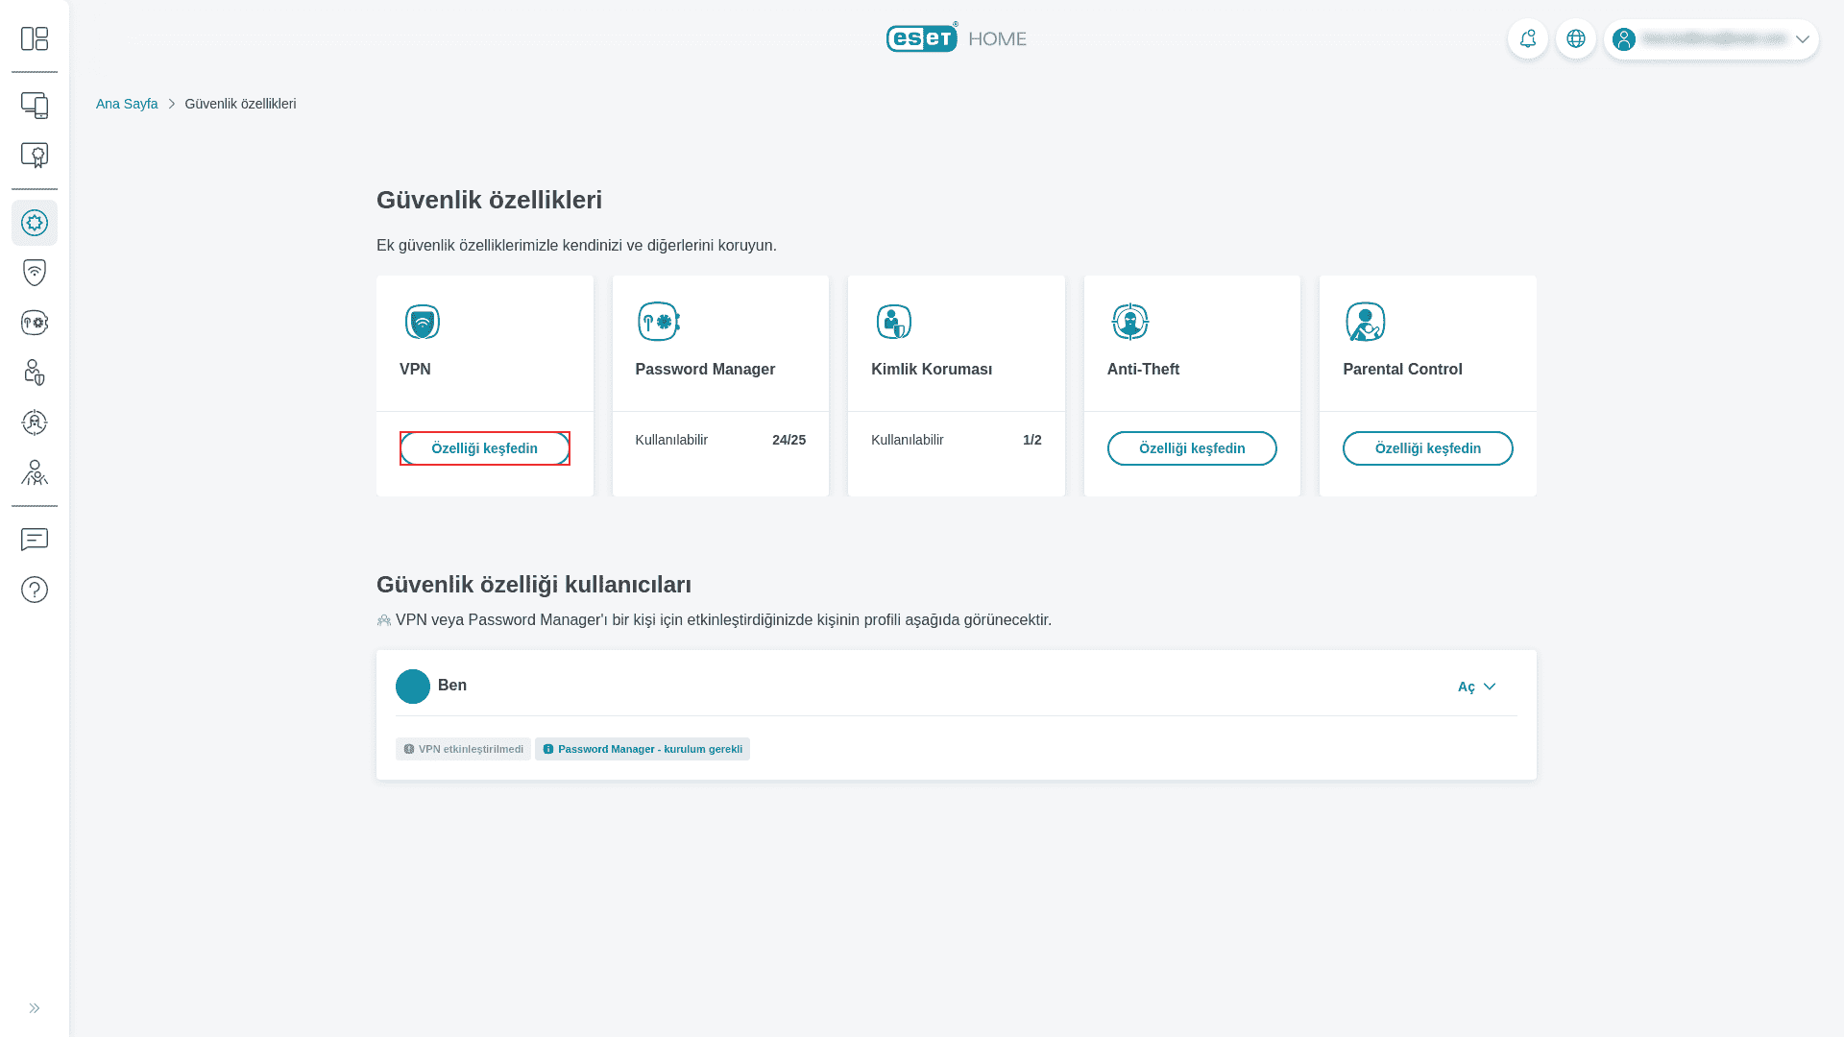The height and width of the screenshot is (1037, 1844).
Task: Open the Anti-Theft sidebar icon
Action: click(x=35, y=422)
